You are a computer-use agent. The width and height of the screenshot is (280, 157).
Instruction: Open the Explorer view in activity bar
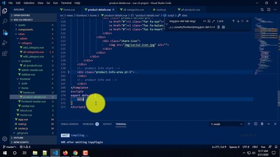pyautogui.click(x=5, y=11)
